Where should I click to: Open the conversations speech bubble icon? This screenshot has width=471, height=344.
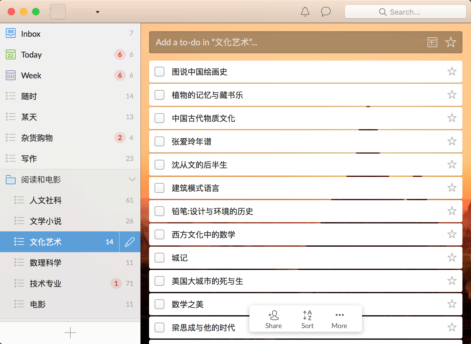tap(326, 12)
